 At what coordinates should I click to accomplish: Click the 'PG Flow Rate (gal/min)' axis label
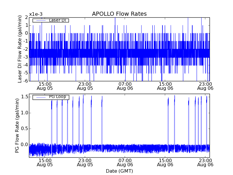17,126
